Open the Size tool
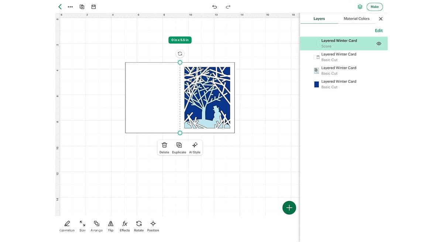The image size is (443, 242). point(82,226)
